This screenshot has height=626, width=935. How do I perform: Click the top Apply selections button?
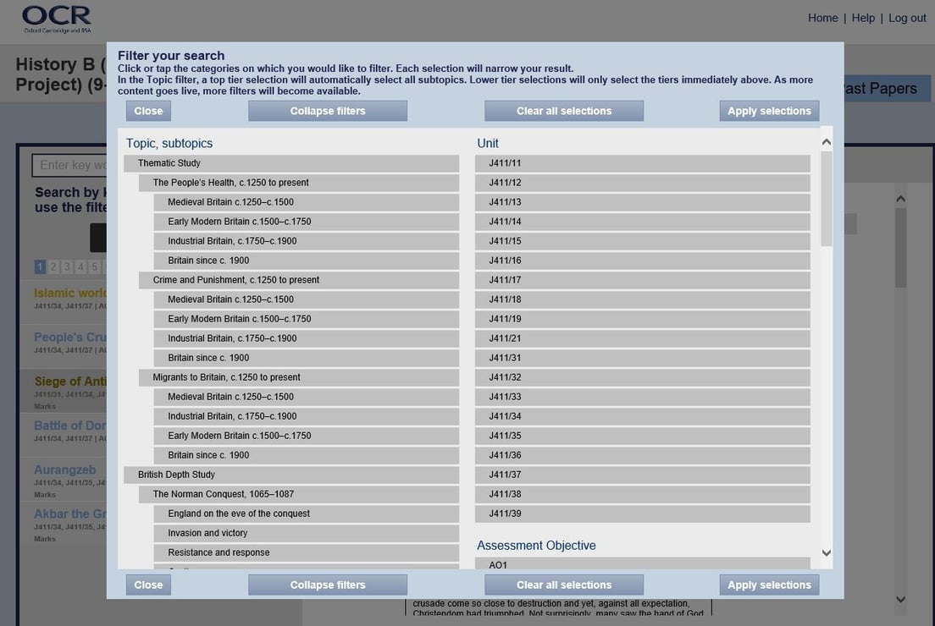[x=769, y=111]
